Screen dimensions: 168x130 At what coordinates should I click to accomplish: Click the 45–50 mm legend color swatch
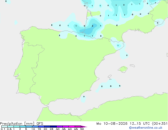click(x=78, y=127)
